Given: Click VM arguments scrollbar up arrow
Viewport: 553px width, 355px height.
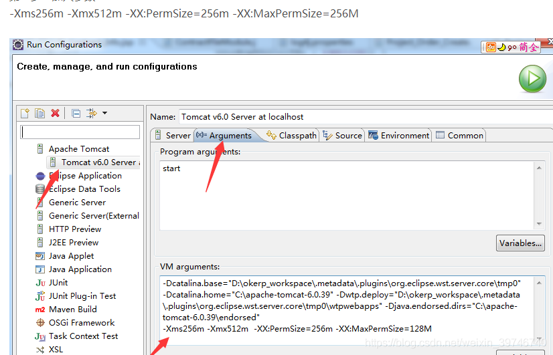Looking at the screenshot, I should pyautogui.click(x=539, y=283).
